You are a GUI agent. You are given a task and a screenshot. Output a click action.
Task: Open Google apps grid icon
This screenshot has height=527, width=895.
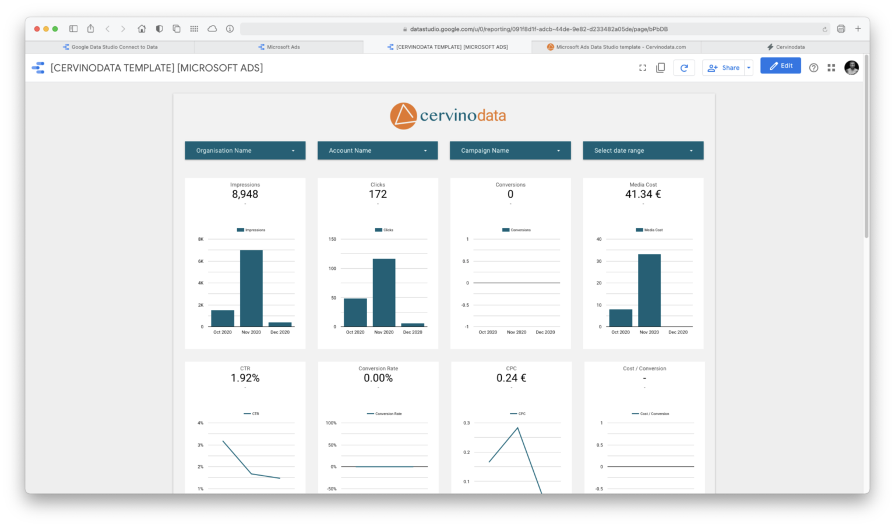(831, 68)
